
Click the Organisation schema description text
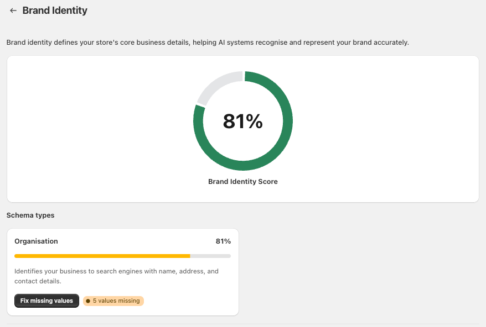click(x=117, y=276)
